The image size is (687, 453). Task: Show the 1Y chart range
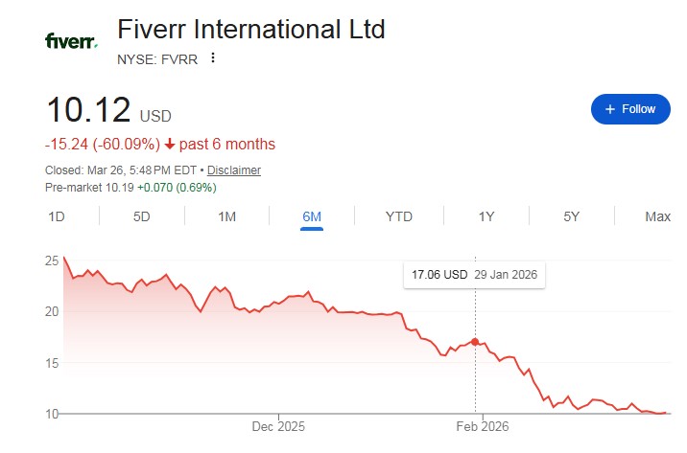[x=486, y=216]
